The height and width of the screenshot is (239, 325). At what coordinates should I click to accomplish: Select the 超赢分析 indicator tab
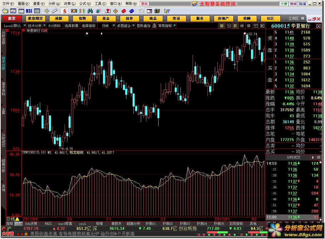133,224
